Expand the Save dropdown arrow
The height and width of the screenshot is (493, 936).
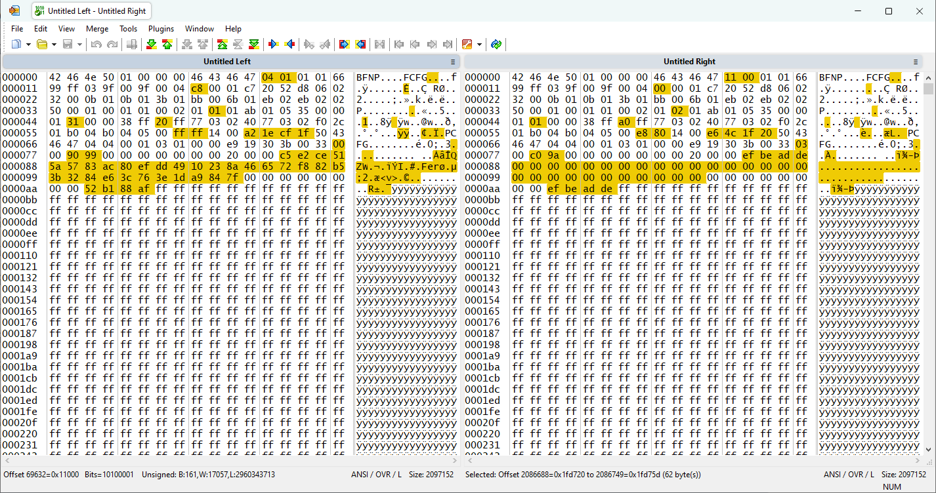(x=79, y=44)
